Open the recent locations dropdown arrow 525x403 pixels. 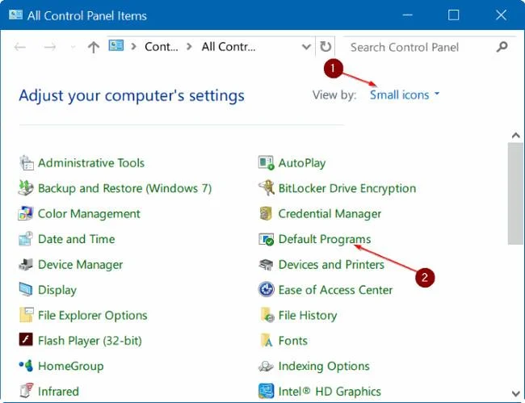pos(73,47)
